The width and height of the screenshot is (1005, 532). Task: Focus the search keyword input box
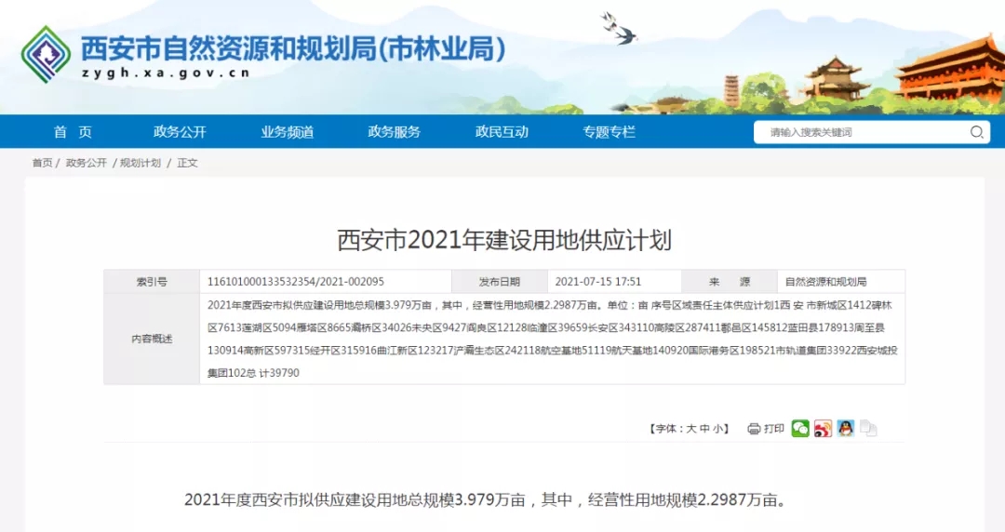coord(861,132)
